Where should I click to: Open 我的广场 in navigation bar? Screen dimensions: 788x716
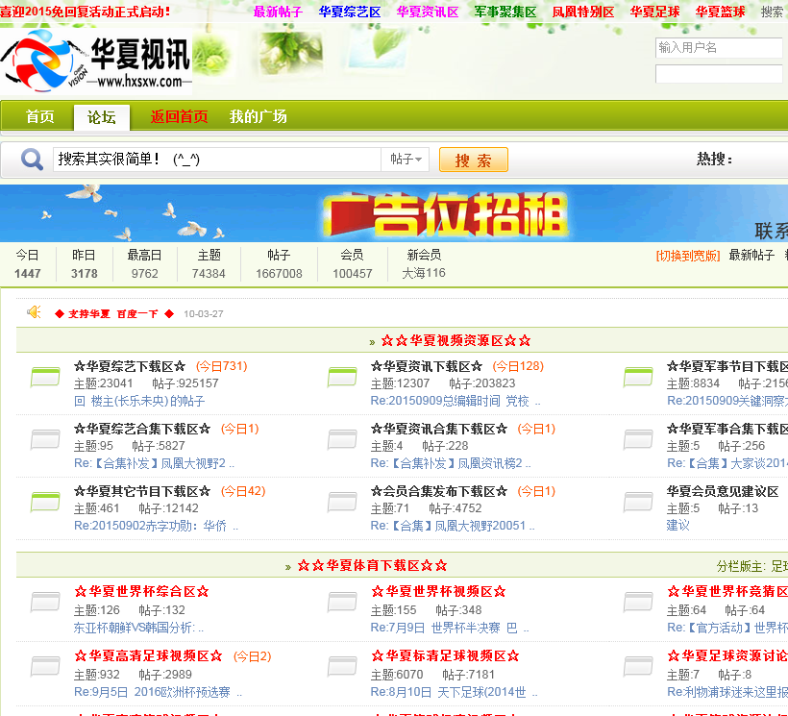[x=259, y=116]
